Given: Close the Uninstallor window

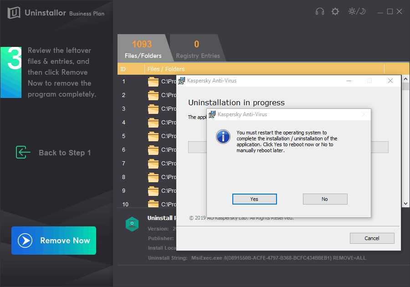Looking at the screenshot, I should [x=399, y=11].
